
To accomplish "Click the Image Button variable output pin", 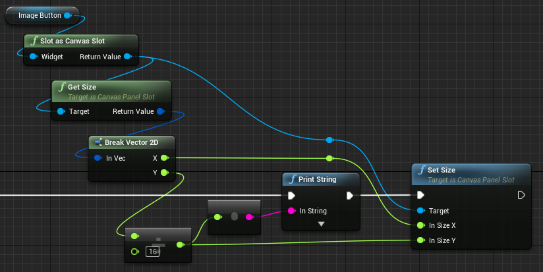I will click(x=68, y=15).
